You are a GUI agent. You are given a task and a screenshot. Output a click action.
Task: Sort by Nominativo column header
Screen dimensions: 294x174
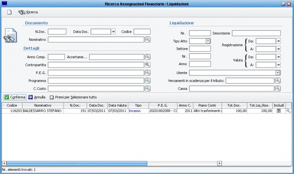pyautogui.click(x=43, y=105)
